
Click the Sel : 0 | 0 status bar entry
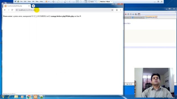tap(129, 84)
